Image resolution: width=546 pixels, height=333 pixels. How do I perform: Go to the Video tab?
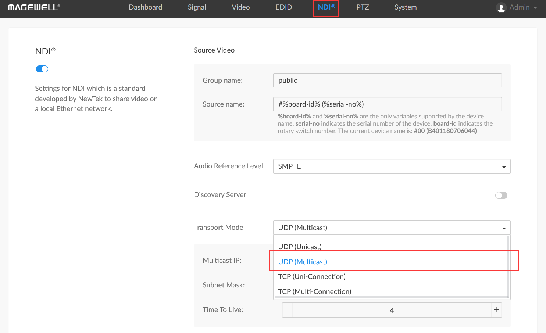[241, 7]
